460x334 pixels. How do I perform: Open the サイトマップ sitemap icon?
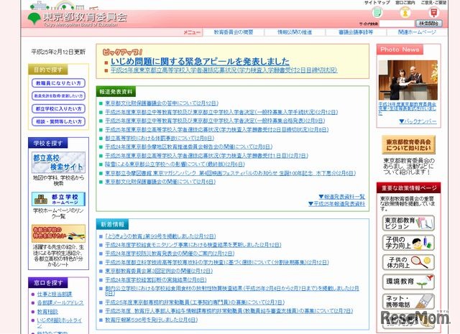(377, 12)
